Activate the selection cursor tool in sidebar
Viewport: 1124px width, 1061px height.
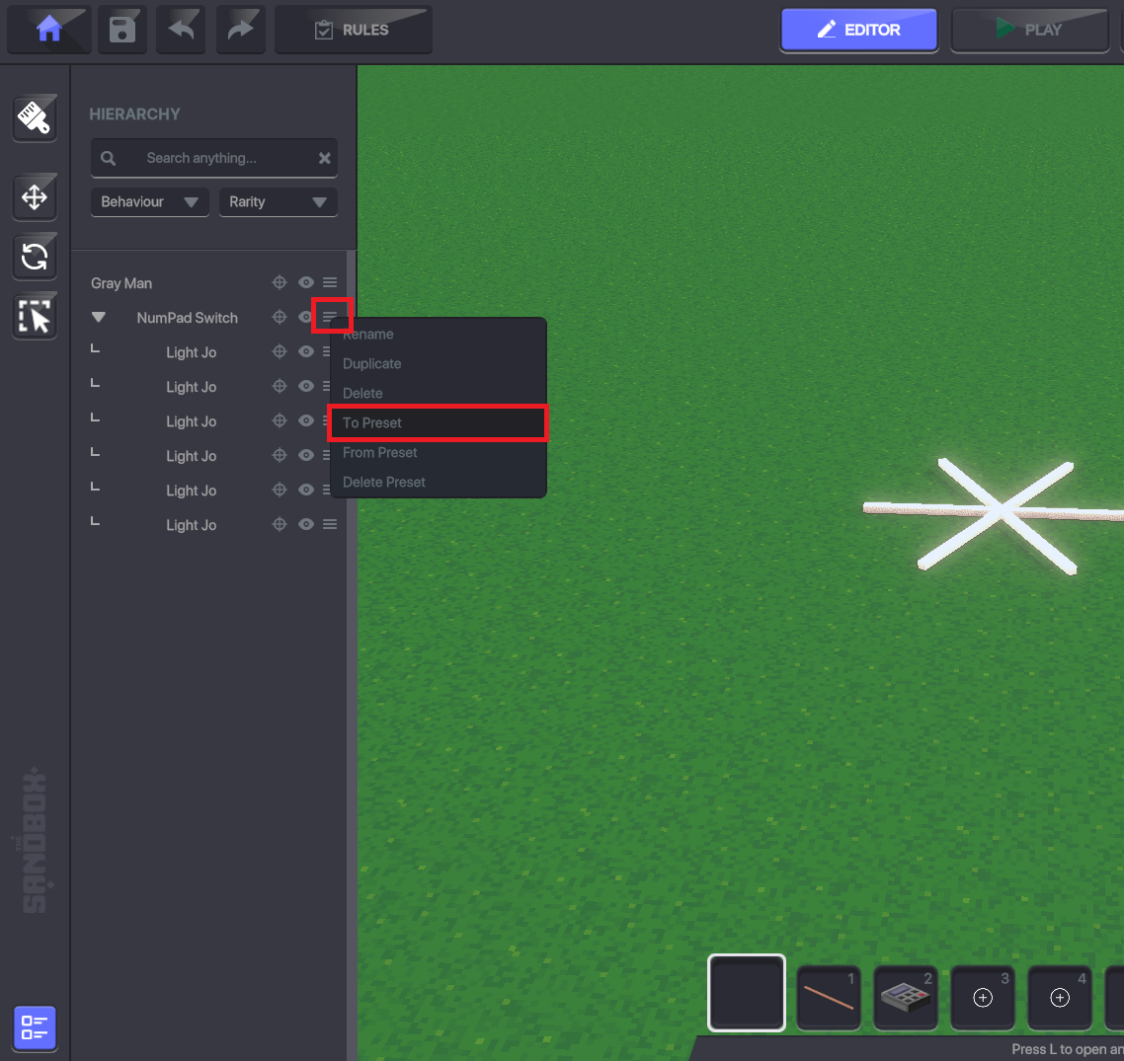click(x=35, y=317)
